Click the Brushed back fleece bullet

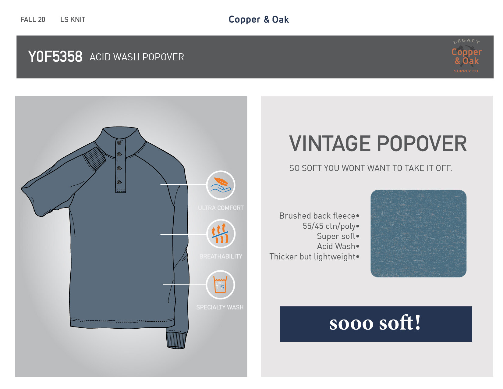tap(319, 216)
